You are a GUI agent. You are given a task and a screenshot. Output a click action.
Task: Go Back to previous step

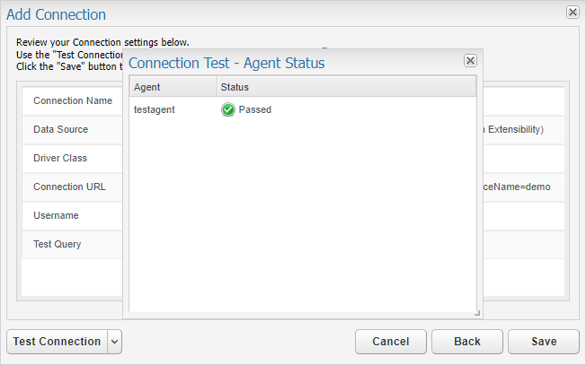pos(467,342)
